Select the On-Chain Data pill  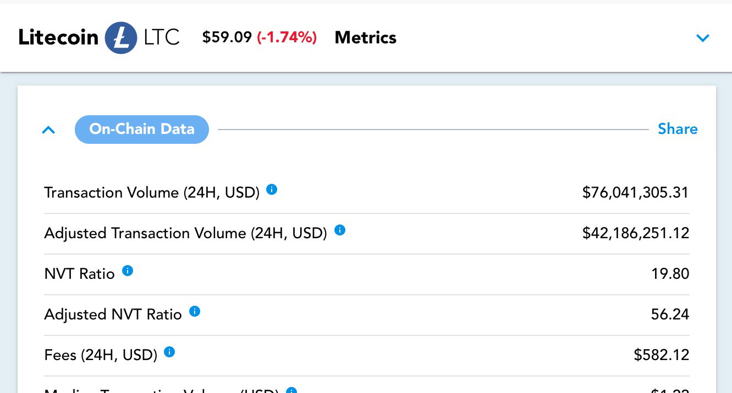click(142, 130)
